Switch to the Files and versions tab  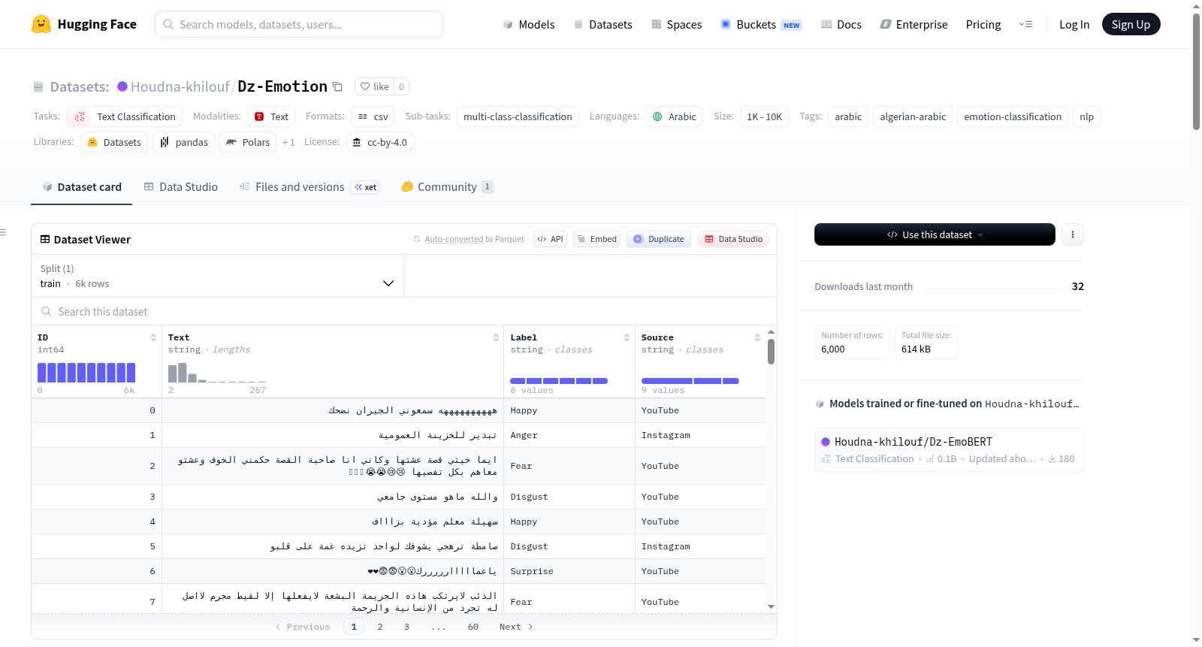[x=310, y=187]
